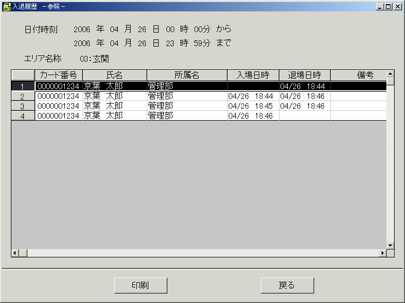Viewport: 405px width, 303px height.
Task: Click 管理部 department in row 3
Action: pos(187,106)
